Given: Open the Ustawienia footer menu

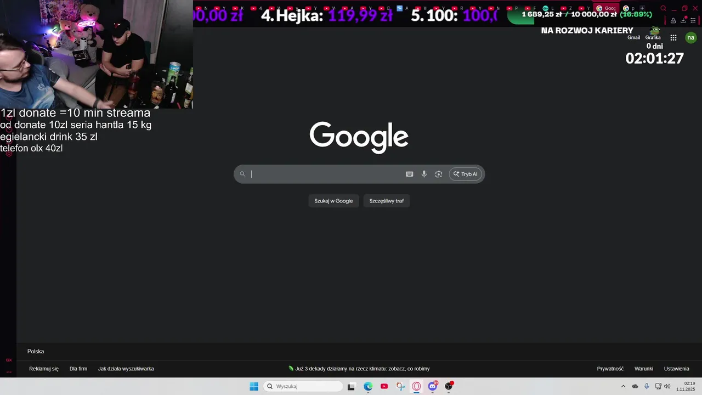Looking at the screenshot, I should tap(677, 369).
